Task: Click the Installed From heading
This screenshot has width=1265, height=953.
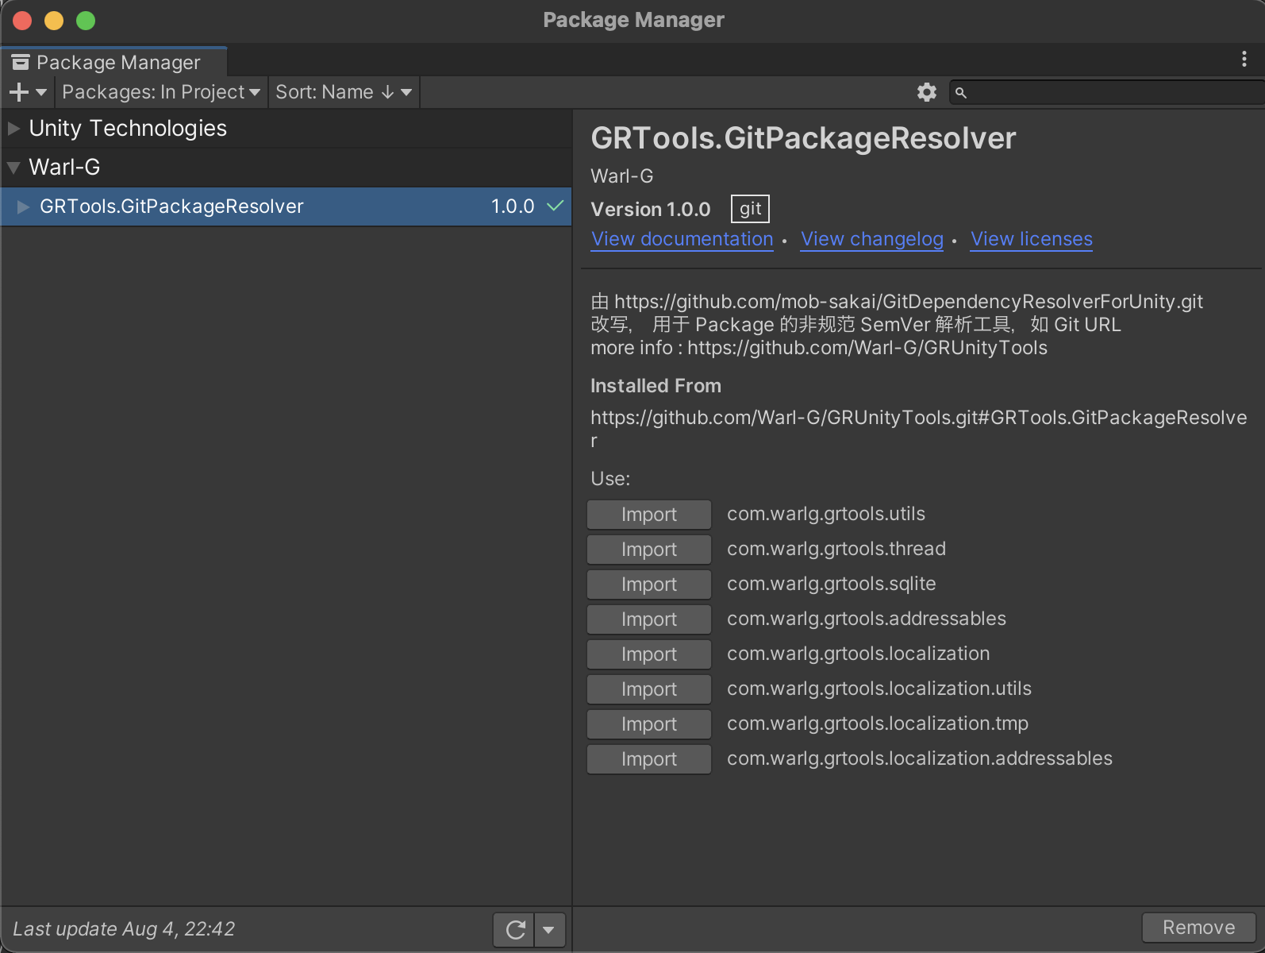Action: click(656, 386)
